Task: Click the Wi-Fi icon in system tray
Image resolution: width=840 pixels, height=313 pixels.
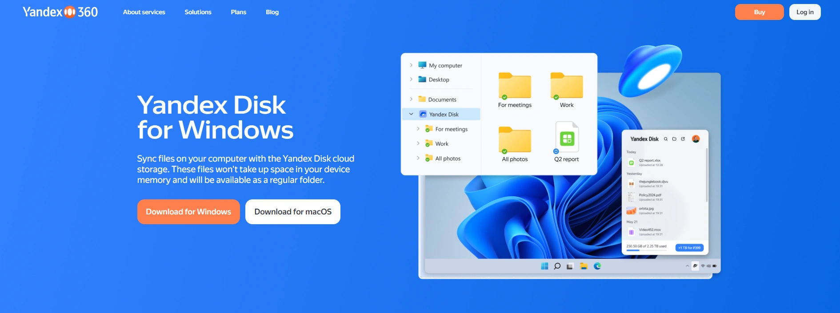Action: [703, 266]
